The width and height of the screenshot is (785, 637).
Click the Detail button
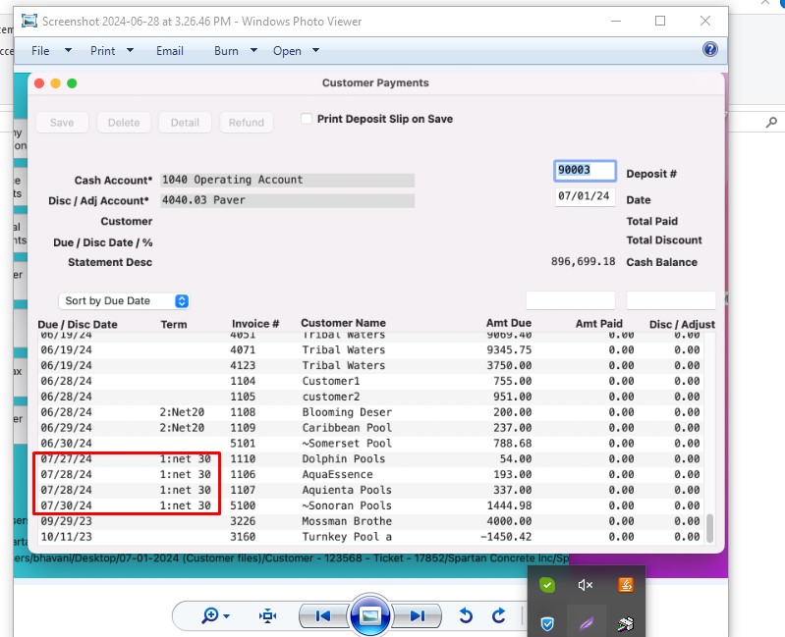185,123
